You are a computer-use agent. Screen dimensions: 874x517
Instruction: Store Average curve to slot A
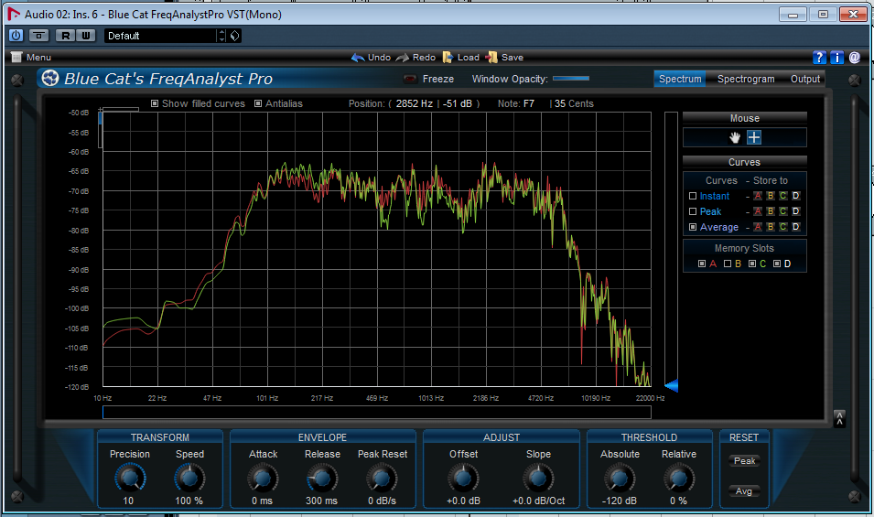tap(758, 227)
